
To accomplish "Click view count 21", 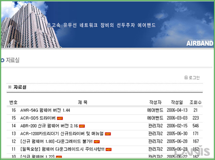I will [x=196, y=110].
